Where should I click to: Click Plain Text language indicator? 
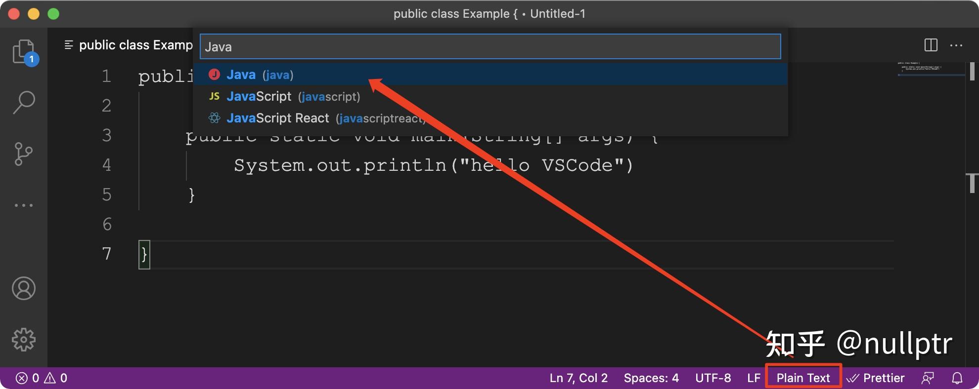click(803, 378)
